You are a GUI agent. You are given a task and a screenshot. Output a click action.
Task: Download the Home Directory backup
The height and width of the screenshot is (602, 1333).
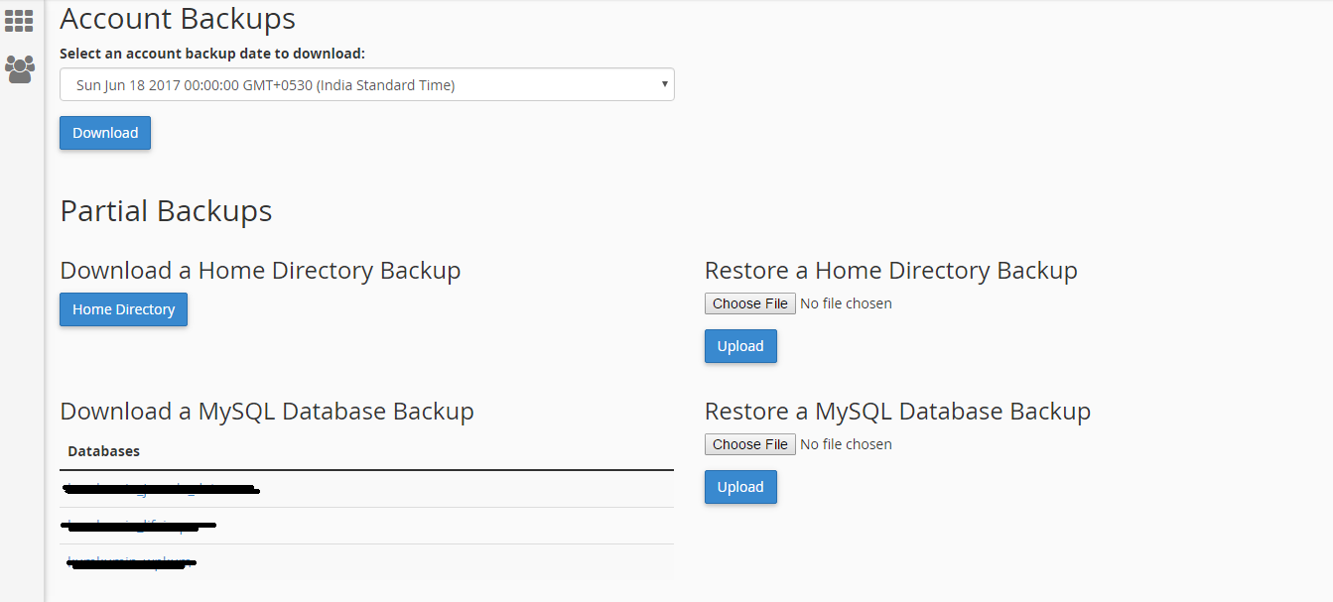coord(123,309)
